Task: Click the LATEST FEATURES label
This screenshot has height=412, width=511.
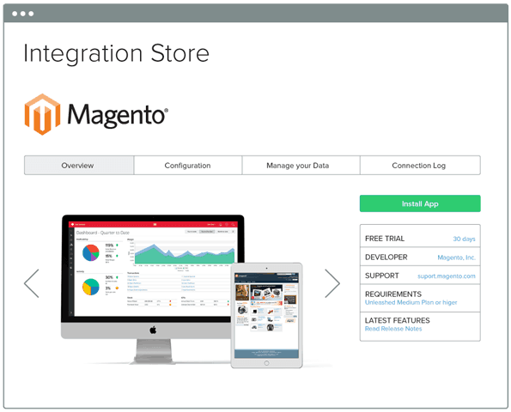Action: click(398, 320)
